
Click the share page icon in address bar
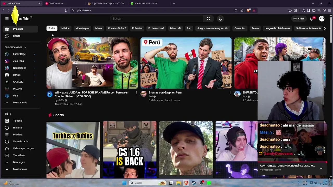point(242,10)
